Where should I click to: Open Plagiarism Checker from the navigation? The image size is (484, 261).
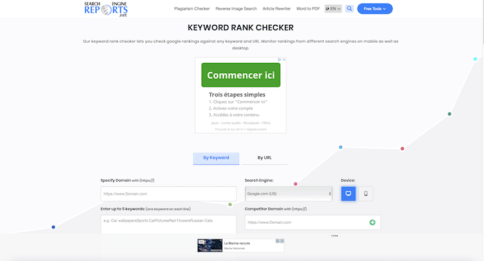tap(192, 8)
